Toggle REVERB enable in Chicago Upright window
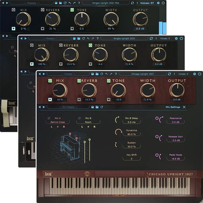The height and width of the screenshot is (203, 203). click(79, 81)
